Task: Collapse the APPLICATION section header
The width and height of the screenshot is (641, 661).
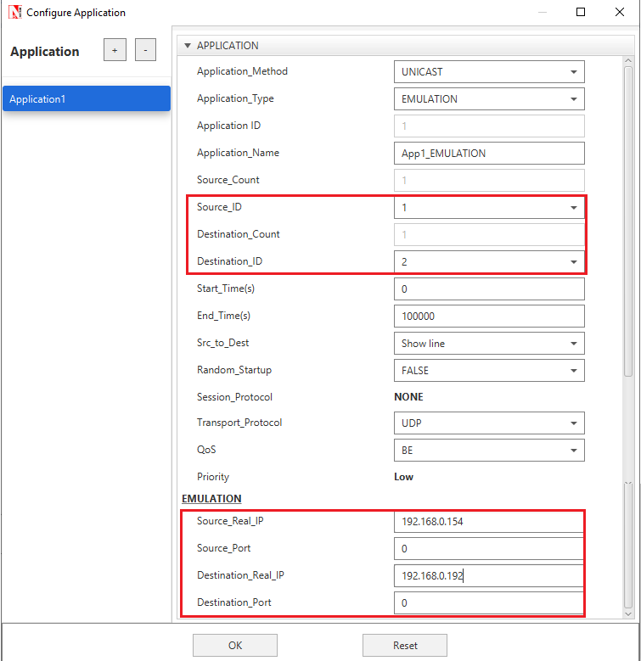Action: click(x=188, y=46)
